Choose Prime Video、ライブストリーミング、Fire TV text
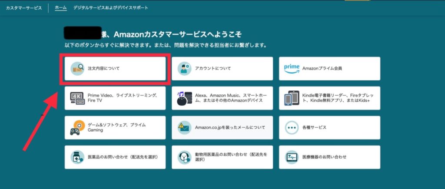 (x=122, y=98)
